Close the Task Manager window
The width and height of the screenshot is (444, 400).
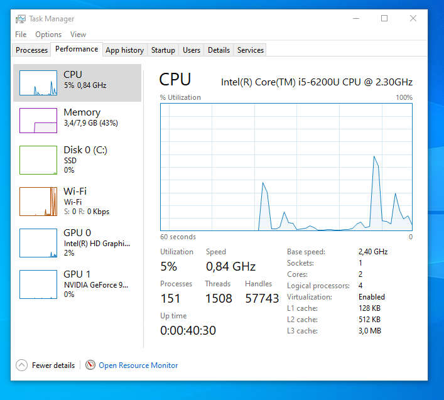point(413,18)
